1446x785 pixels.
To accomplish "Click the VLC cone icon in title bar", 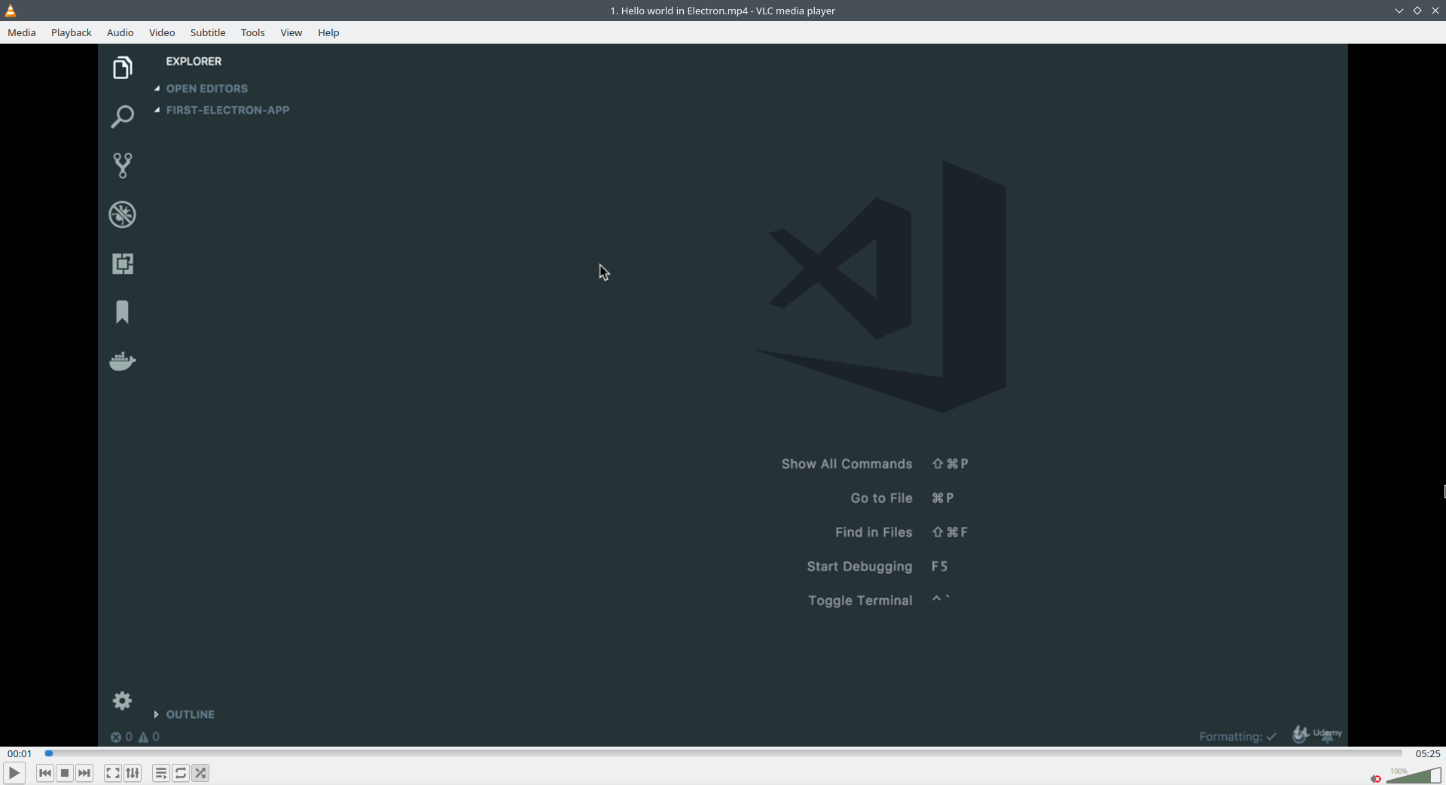I will click(11, 11).
